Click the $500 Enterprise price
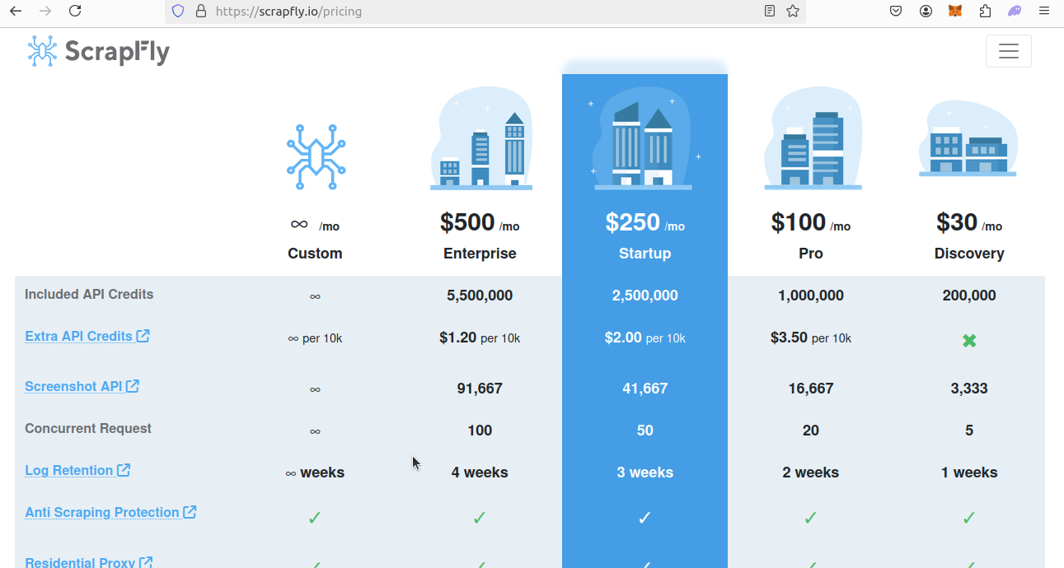This screenshot has height=568, width=1064. coord(467,222)
